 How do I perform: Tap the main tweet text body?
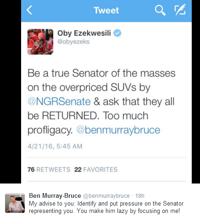coord(101,102)
